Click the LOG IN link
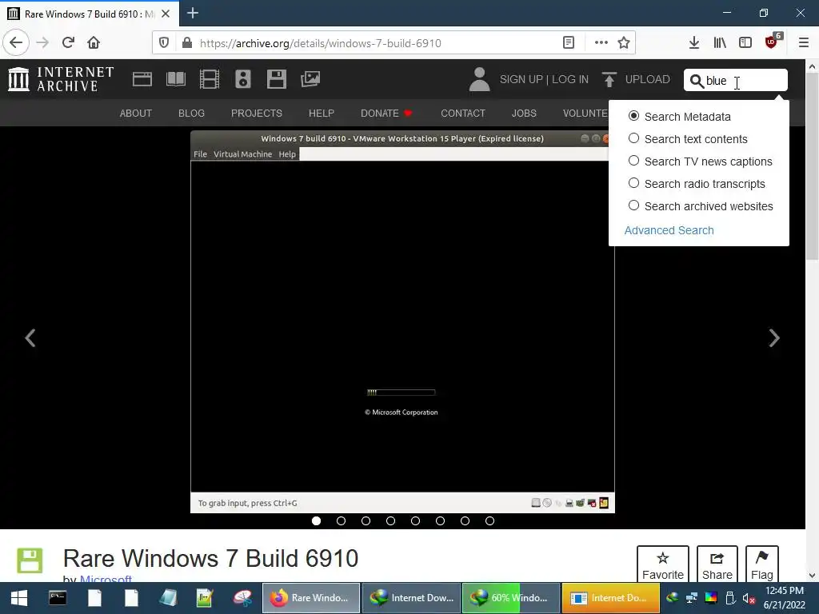Viewport: 819px width, 614px height. tap(569, 79)
